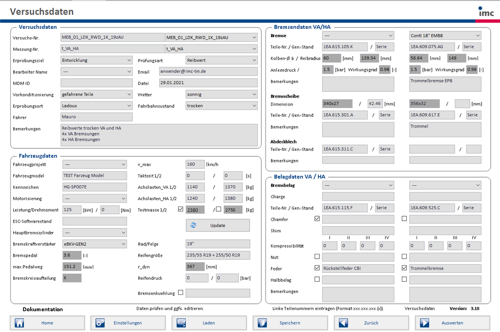Click the Speichern save icon
500x332 pixels.
[262, 323]
